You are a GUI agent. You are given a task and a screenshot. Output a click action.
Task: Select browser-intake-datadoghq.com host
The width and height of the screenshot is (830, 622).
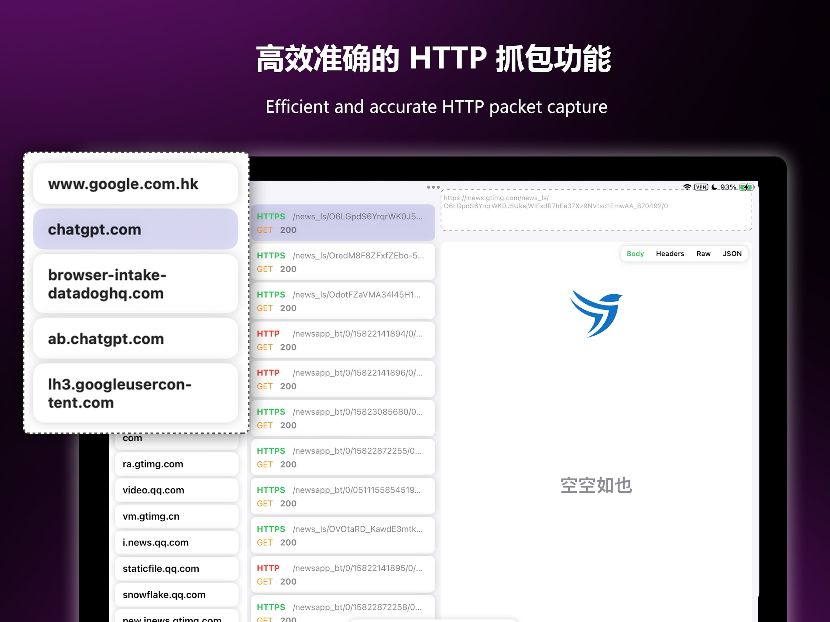(x=135, y=284)
